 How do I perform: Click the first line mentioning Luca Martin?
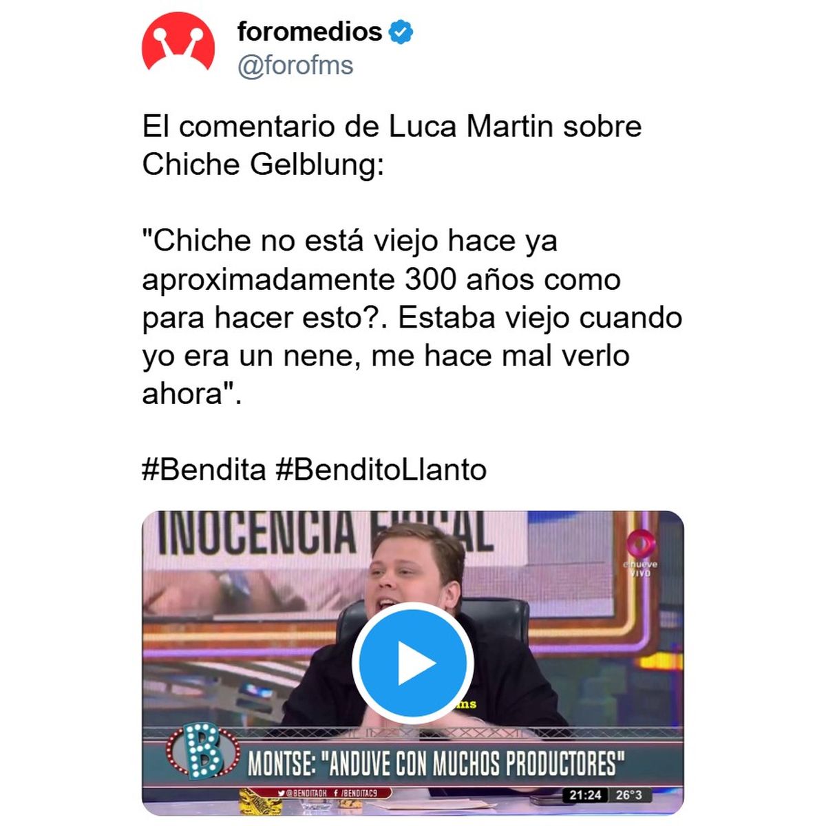coord(392,126)
